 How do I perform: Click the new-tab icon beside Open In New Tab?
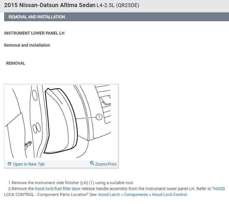(x=9, y=164)
